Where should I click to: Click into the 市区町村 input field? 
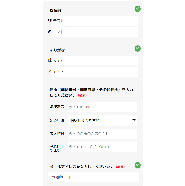pyautogui.click(x=102, y=134)
